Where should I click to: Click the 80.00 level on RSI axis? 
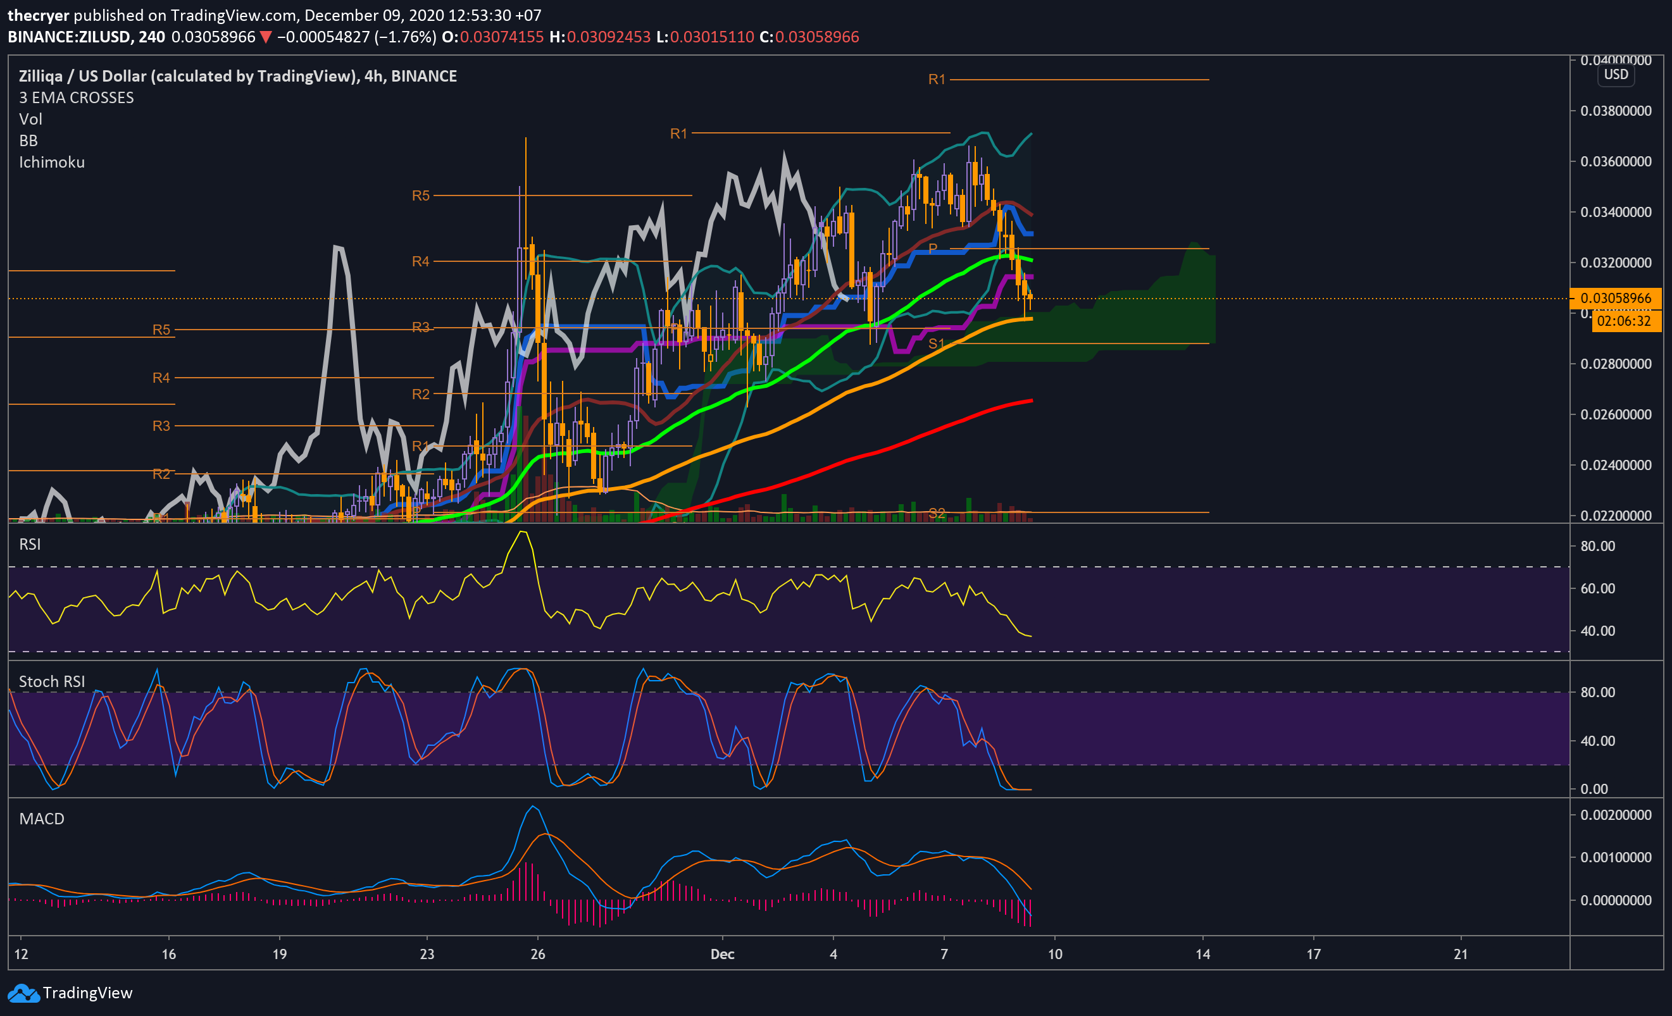coord(1597,546)
